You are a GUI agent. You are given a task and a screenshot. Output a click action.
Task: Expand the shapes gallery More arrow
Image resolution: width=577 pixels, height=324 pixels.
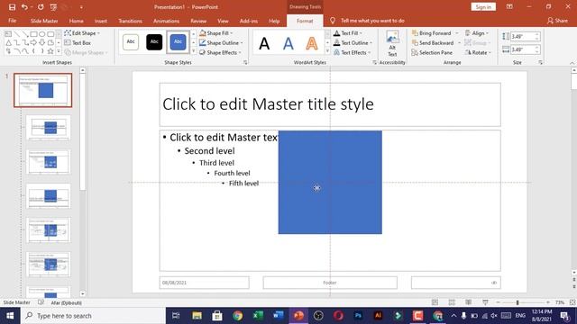click(59, 51)
